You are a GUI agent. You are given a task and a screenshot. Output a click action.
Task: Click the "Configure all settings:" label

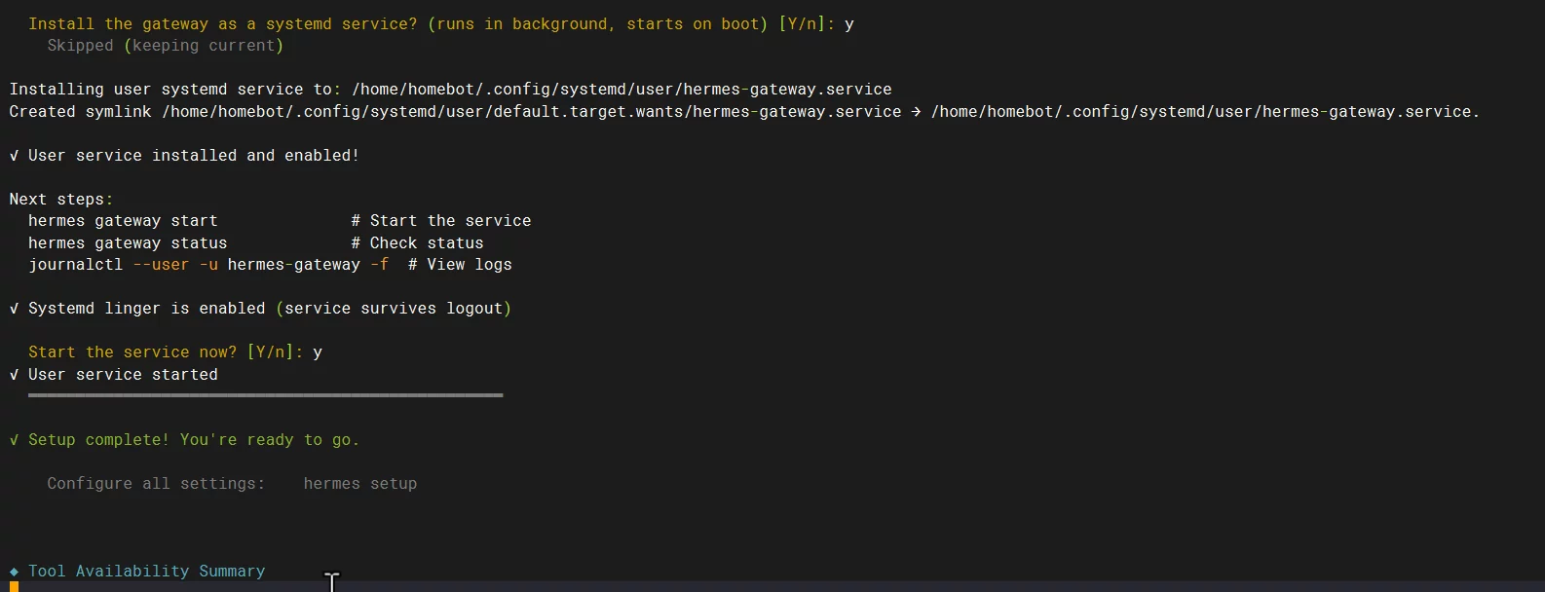tap(156, 484)
